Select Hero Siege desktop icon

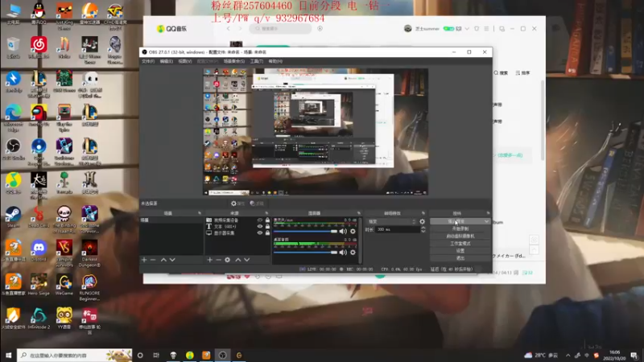pos(39,286)
